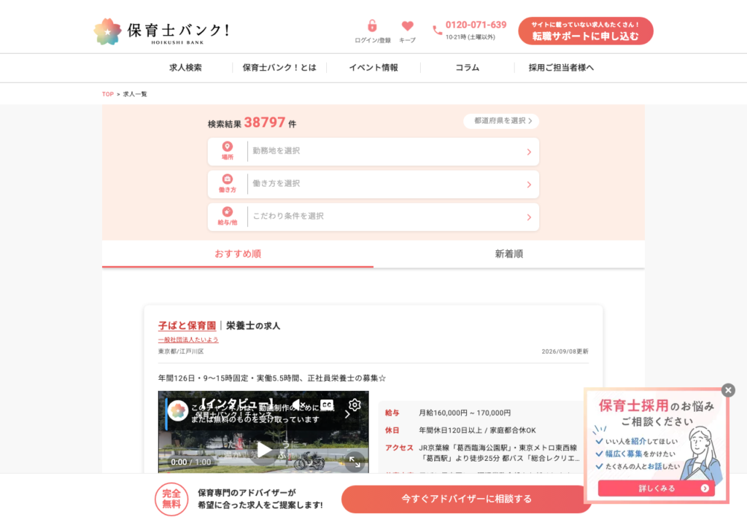747x525 pixels.
Task: Open 保育士バンク!とは menu
Action: [x=279, y=68]
